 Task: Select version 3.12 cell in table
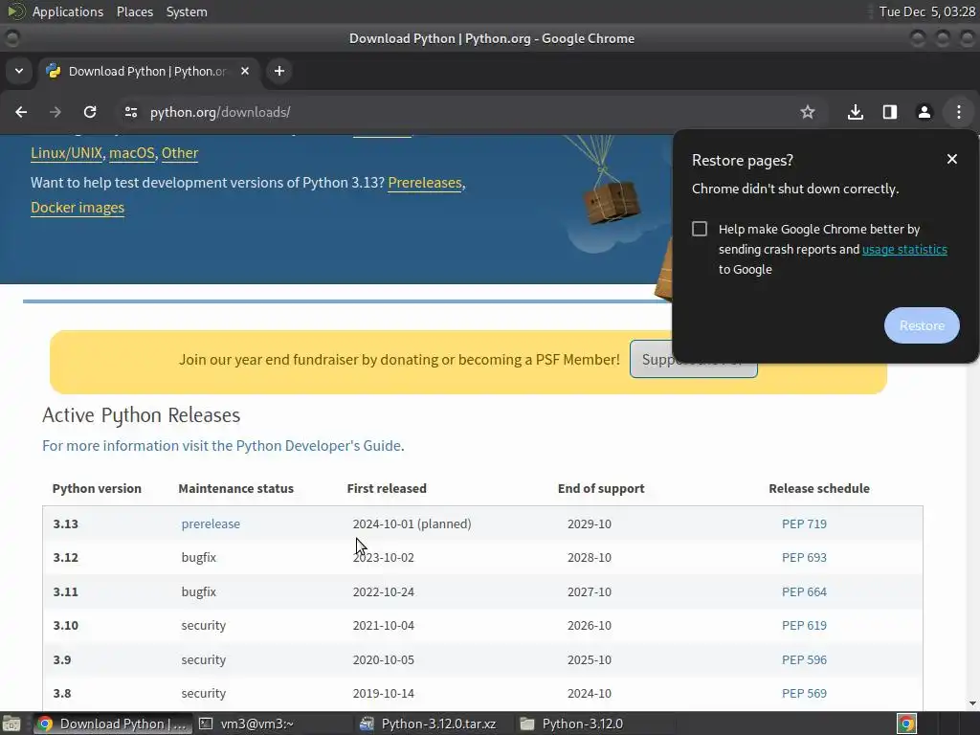[x=66, y=558]
